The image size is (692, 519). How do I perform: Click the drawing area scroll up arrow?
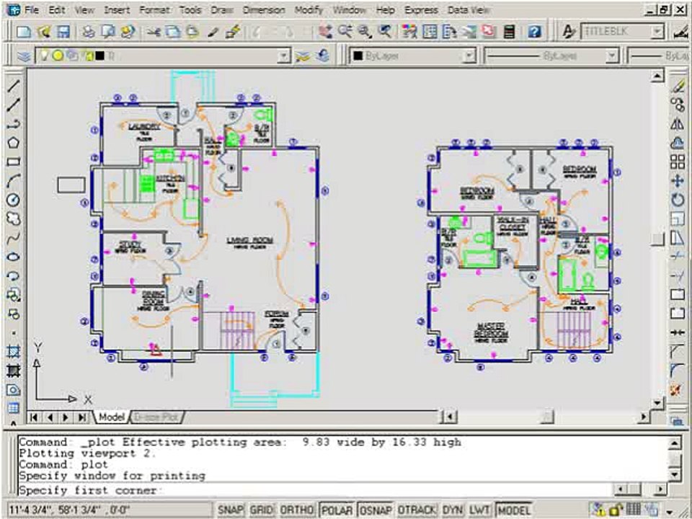657,76
